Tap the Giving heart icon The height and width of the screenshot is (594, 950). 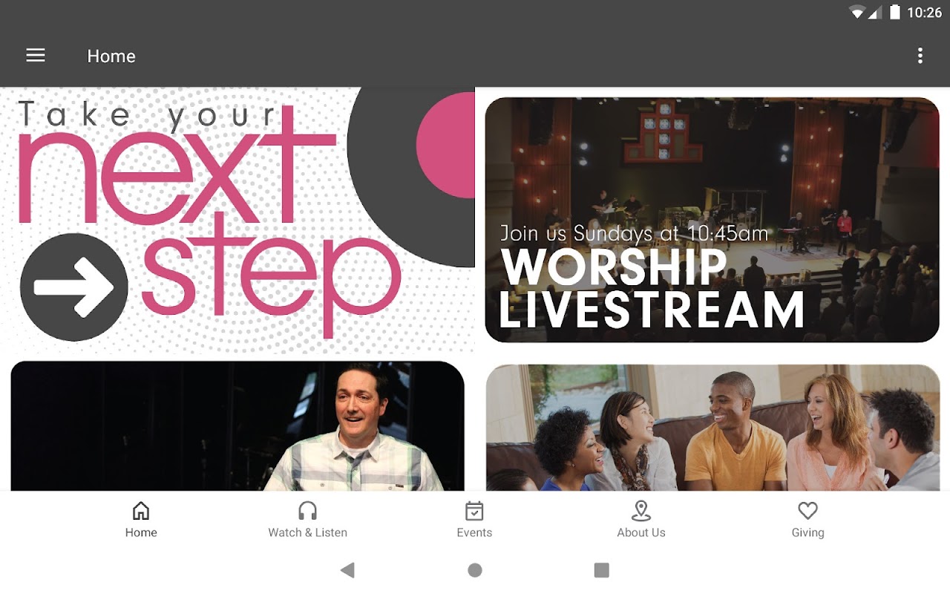pyautogui.click(x=807, y=511)
